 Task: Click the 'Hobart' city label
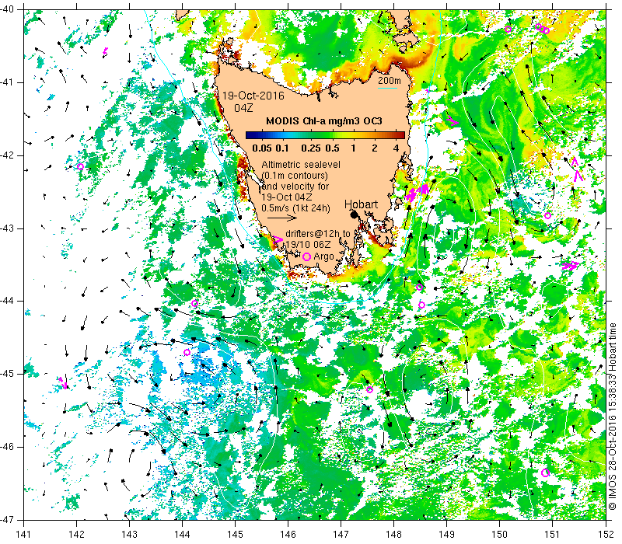click(x=361, y=204)
